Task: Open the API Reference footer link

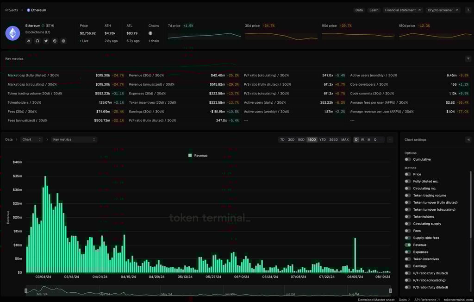Action: [427, 300]
